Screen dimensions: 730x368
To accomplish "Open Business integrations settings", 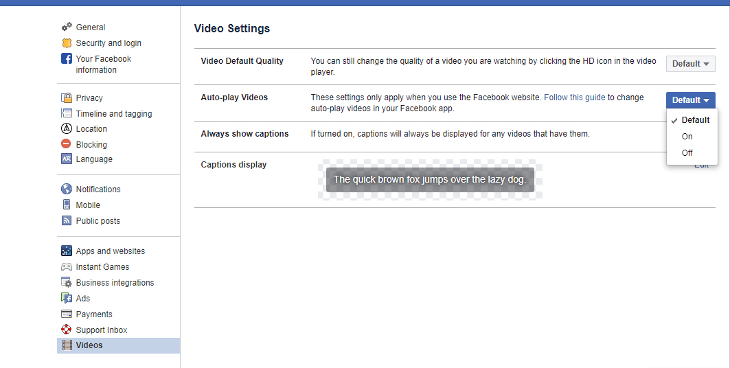I will [115, 283].
